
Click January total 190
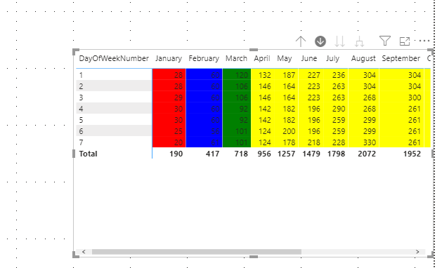pyautogui.click(x=176, y=154)
